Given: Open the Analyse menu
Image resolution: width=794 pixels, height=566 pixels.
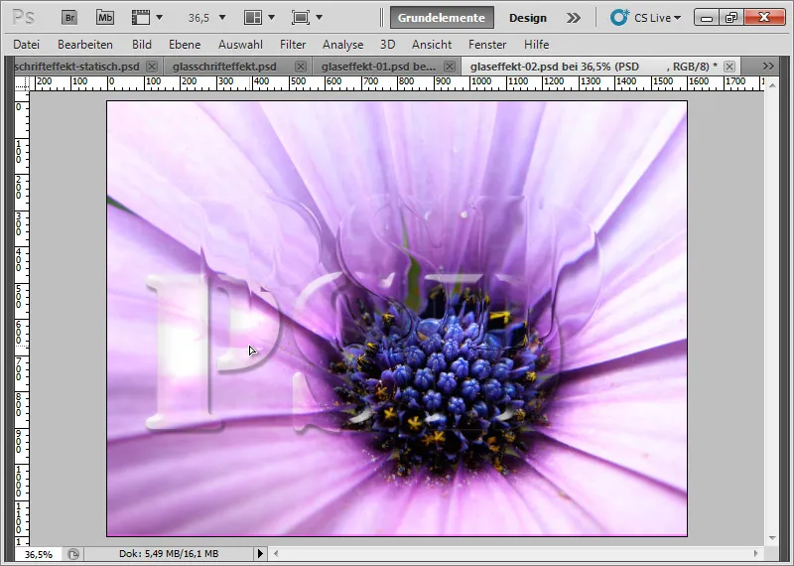Looking at the screenshot, I should click(x=342, y=45).
